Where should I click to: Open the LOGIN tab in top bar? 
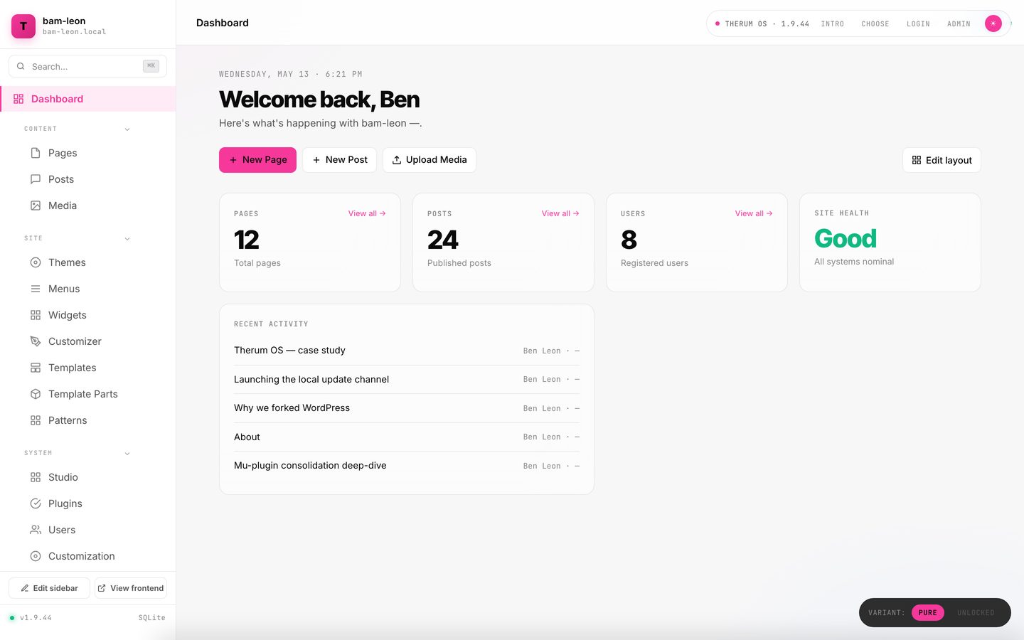tap(918, 24)
